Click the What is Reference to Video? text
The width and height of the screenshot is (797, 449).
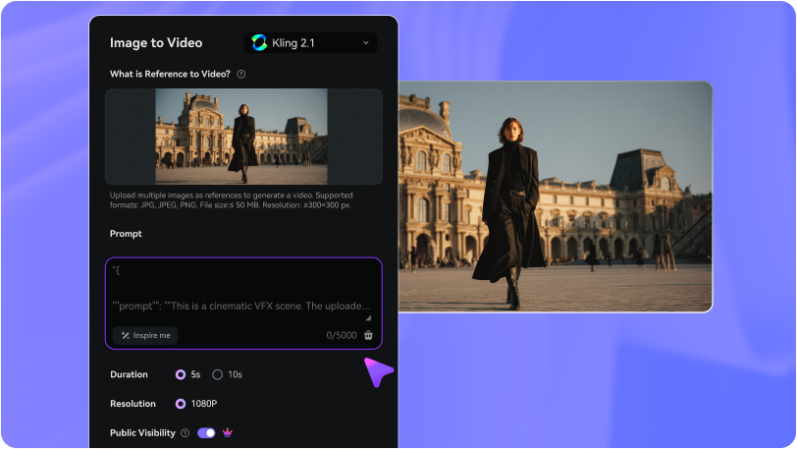click(x=170, y=74)
